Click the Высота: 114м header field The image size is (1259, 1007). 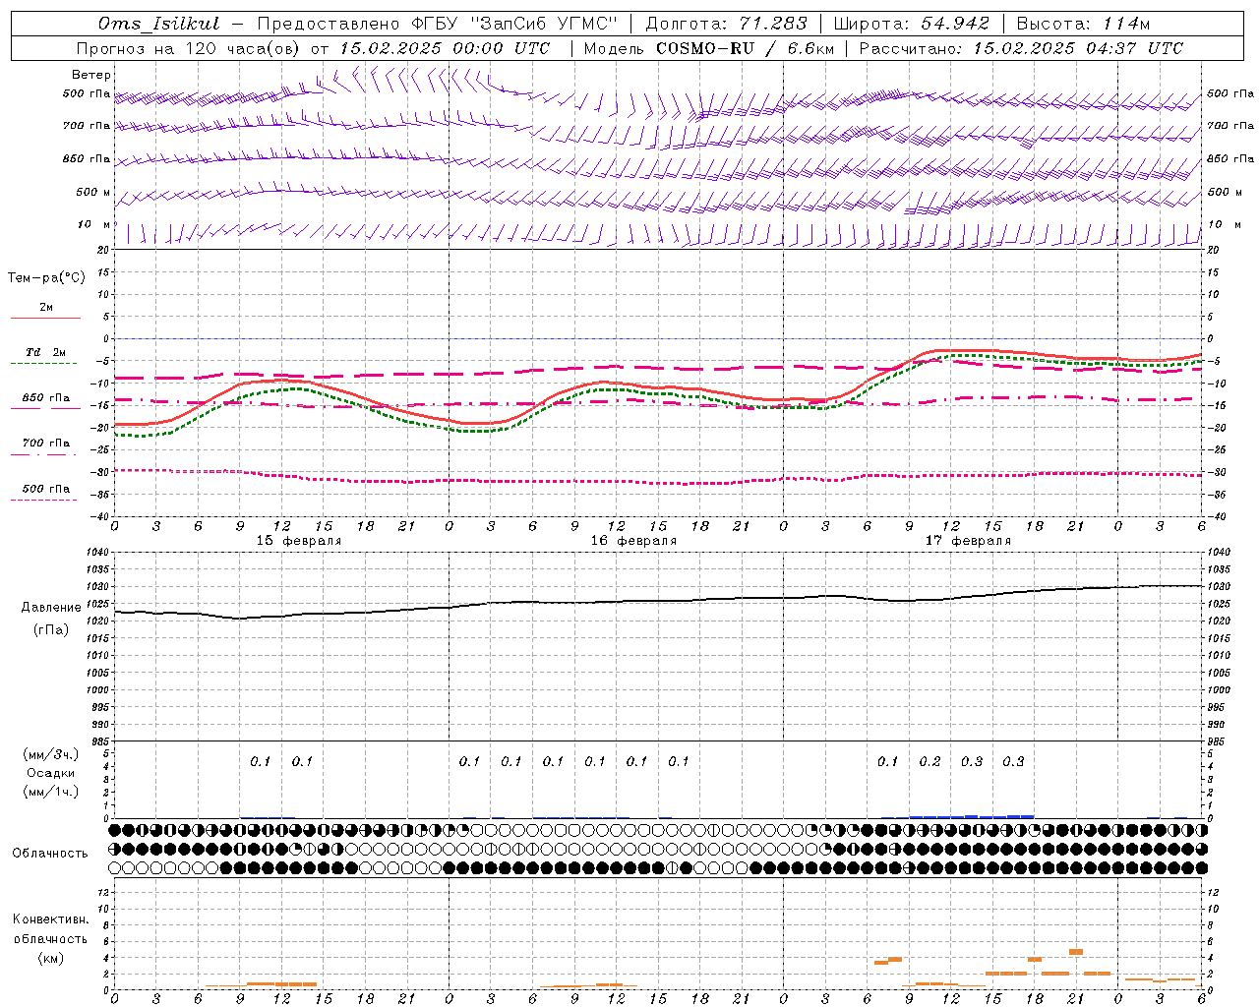tap(1083, 24)
